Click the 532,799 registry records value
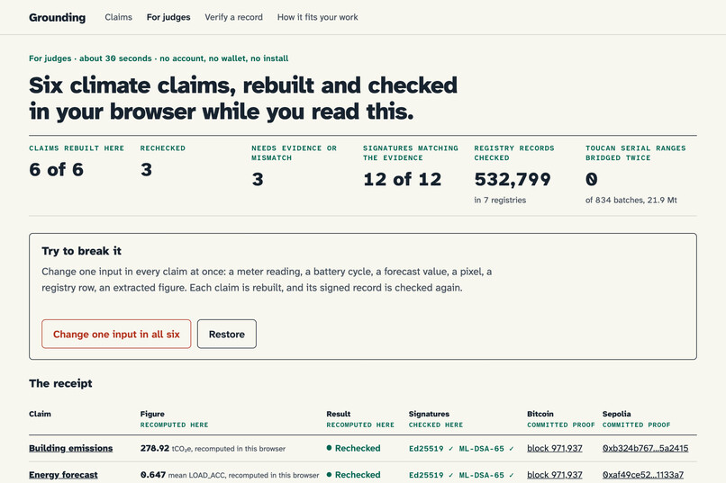 pos(513,179)
